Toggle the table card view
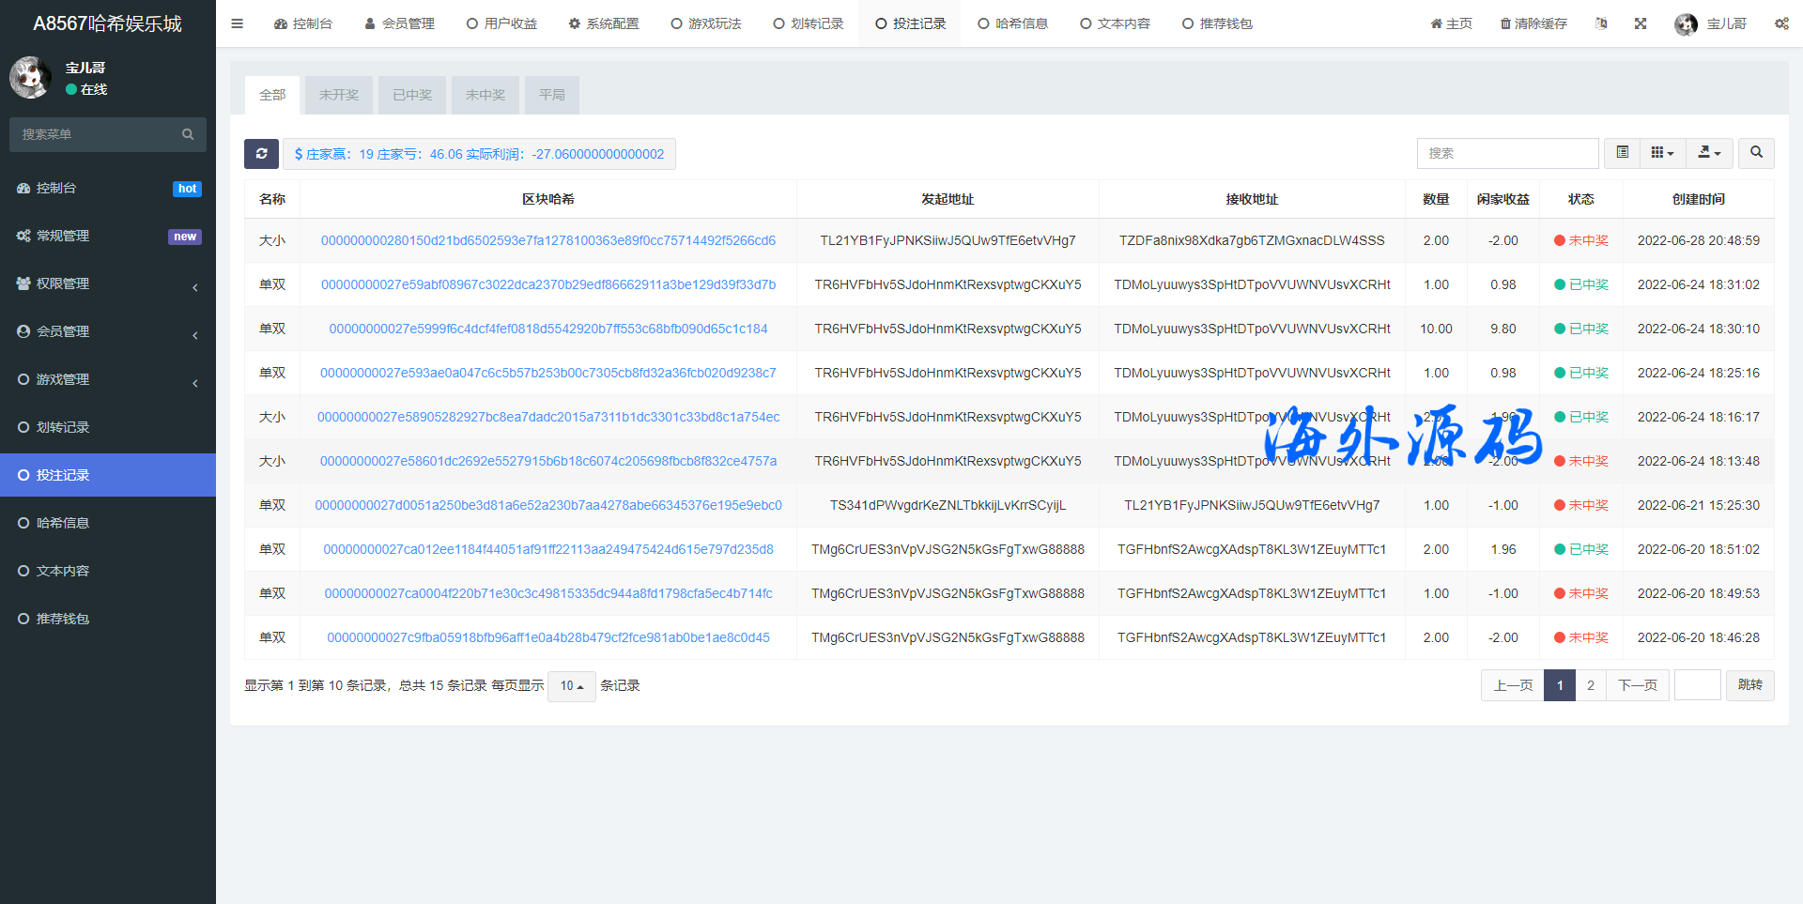Screen dimensions: 1803x904 click(1622, 153)
